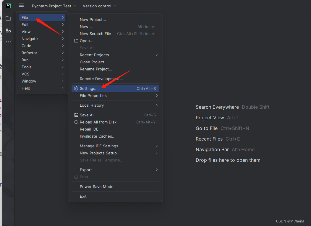Select File Properties entry
311x226 pixels.
pos(115,95)
